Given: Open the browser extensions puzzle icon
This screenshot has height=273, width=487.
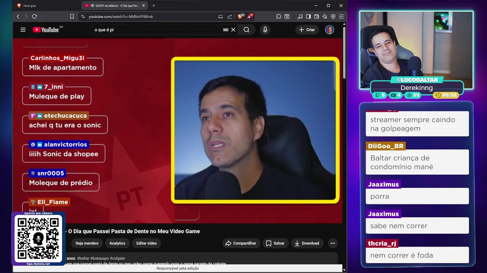Looking at the screenshot, I should 279,16.
